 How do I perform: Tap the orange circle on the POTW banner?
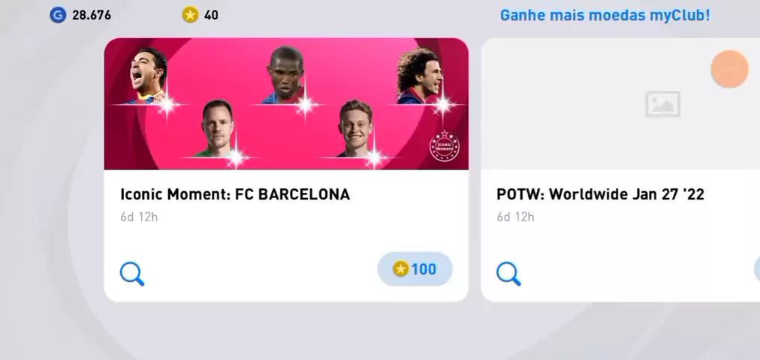tap(729, 69)
